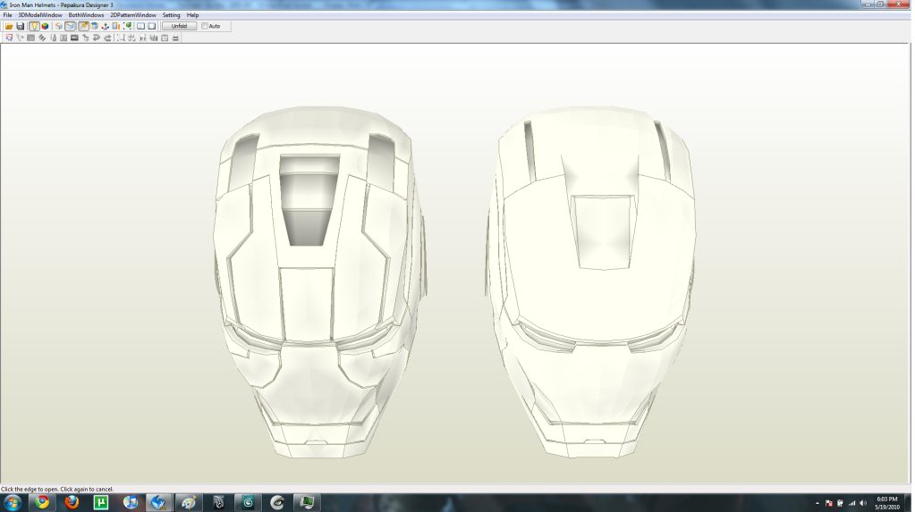Click the red and blue axis orientation icon

(105, 26)
